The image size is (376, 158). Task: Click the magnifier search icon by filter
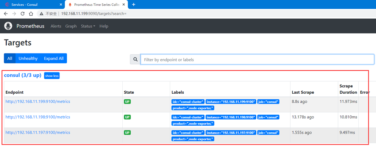pos(135,59)
